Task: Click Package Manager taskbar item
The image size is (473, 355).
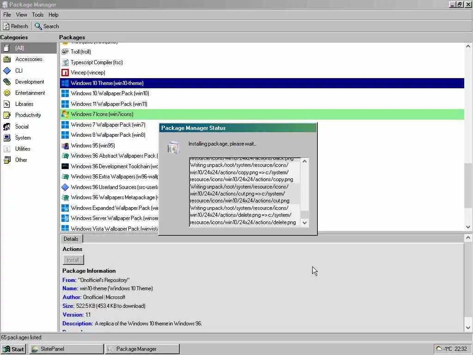Action: (x=142, y=349)
